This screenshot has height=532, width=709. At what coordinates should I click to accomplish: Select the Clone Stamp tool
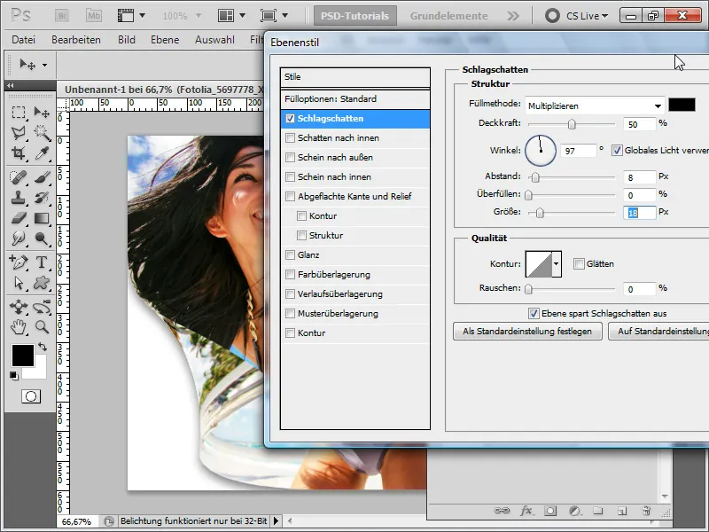pos(19,198)
